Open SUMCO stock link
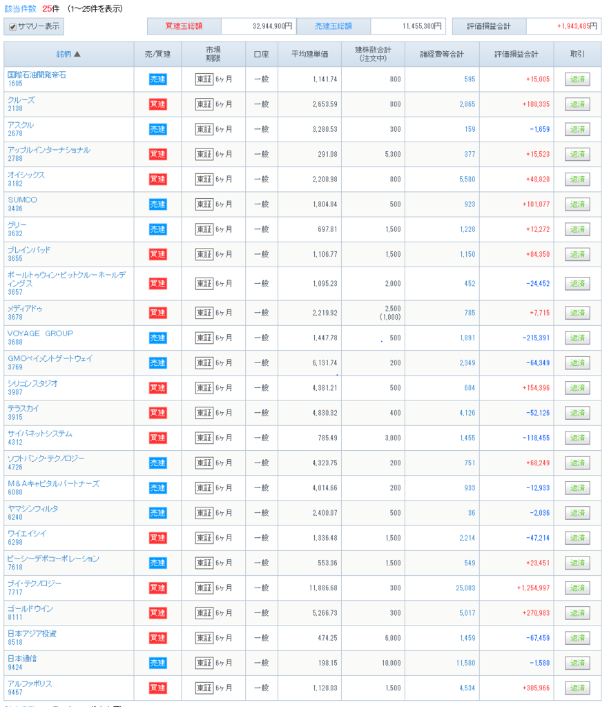The image size is (609, 707). 22,200
